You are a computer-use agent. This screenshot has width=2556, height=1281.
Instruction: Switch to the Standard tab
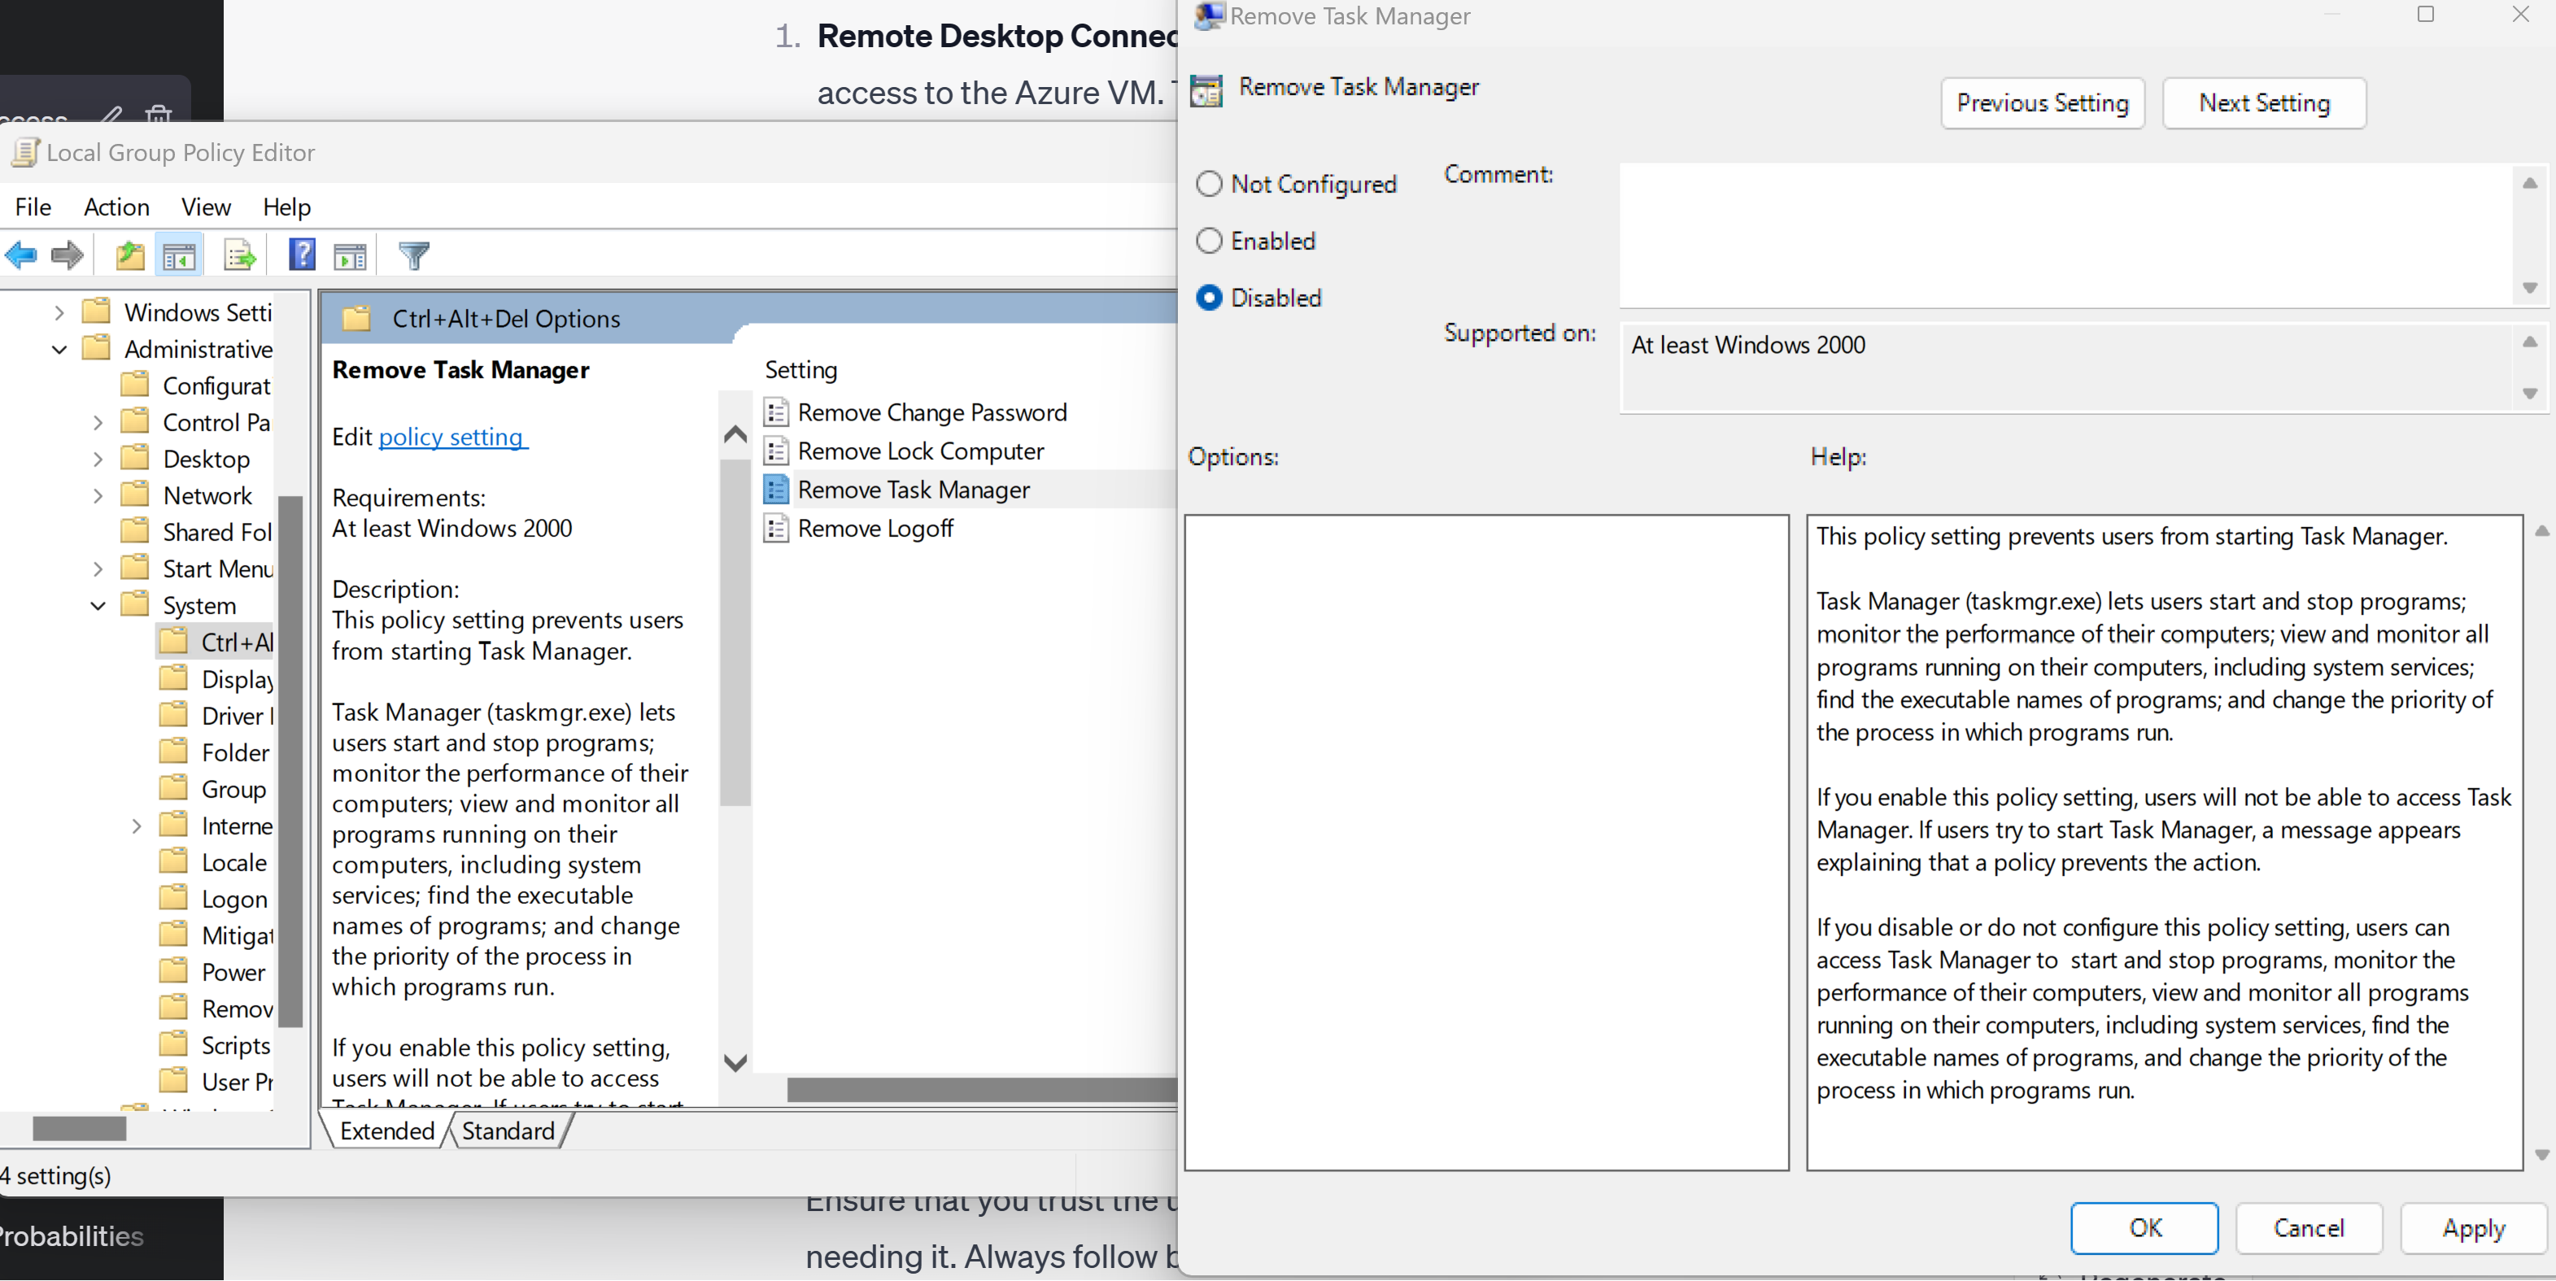click(508, 1131)
